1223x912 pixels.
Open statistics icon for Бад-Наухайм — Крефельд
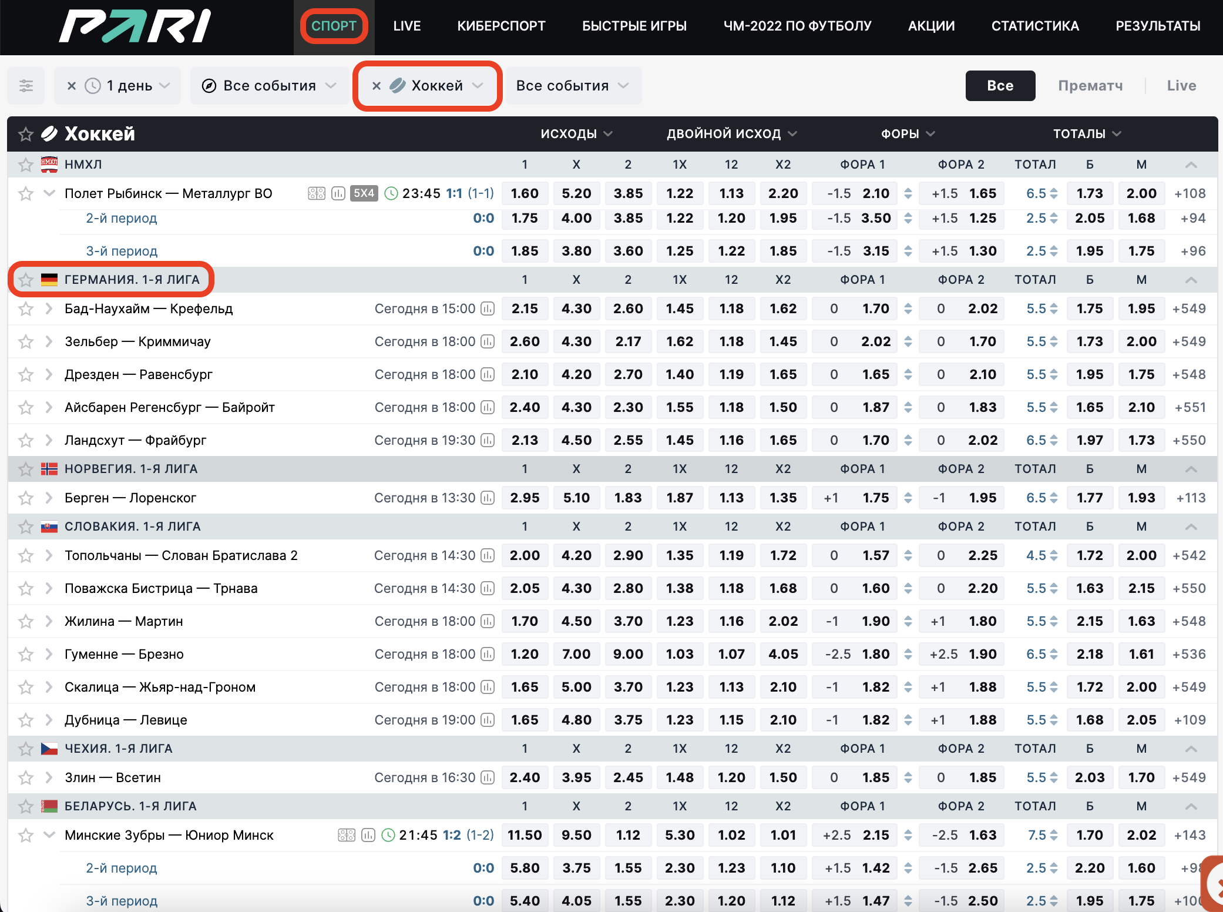click(x=488, y=309)
